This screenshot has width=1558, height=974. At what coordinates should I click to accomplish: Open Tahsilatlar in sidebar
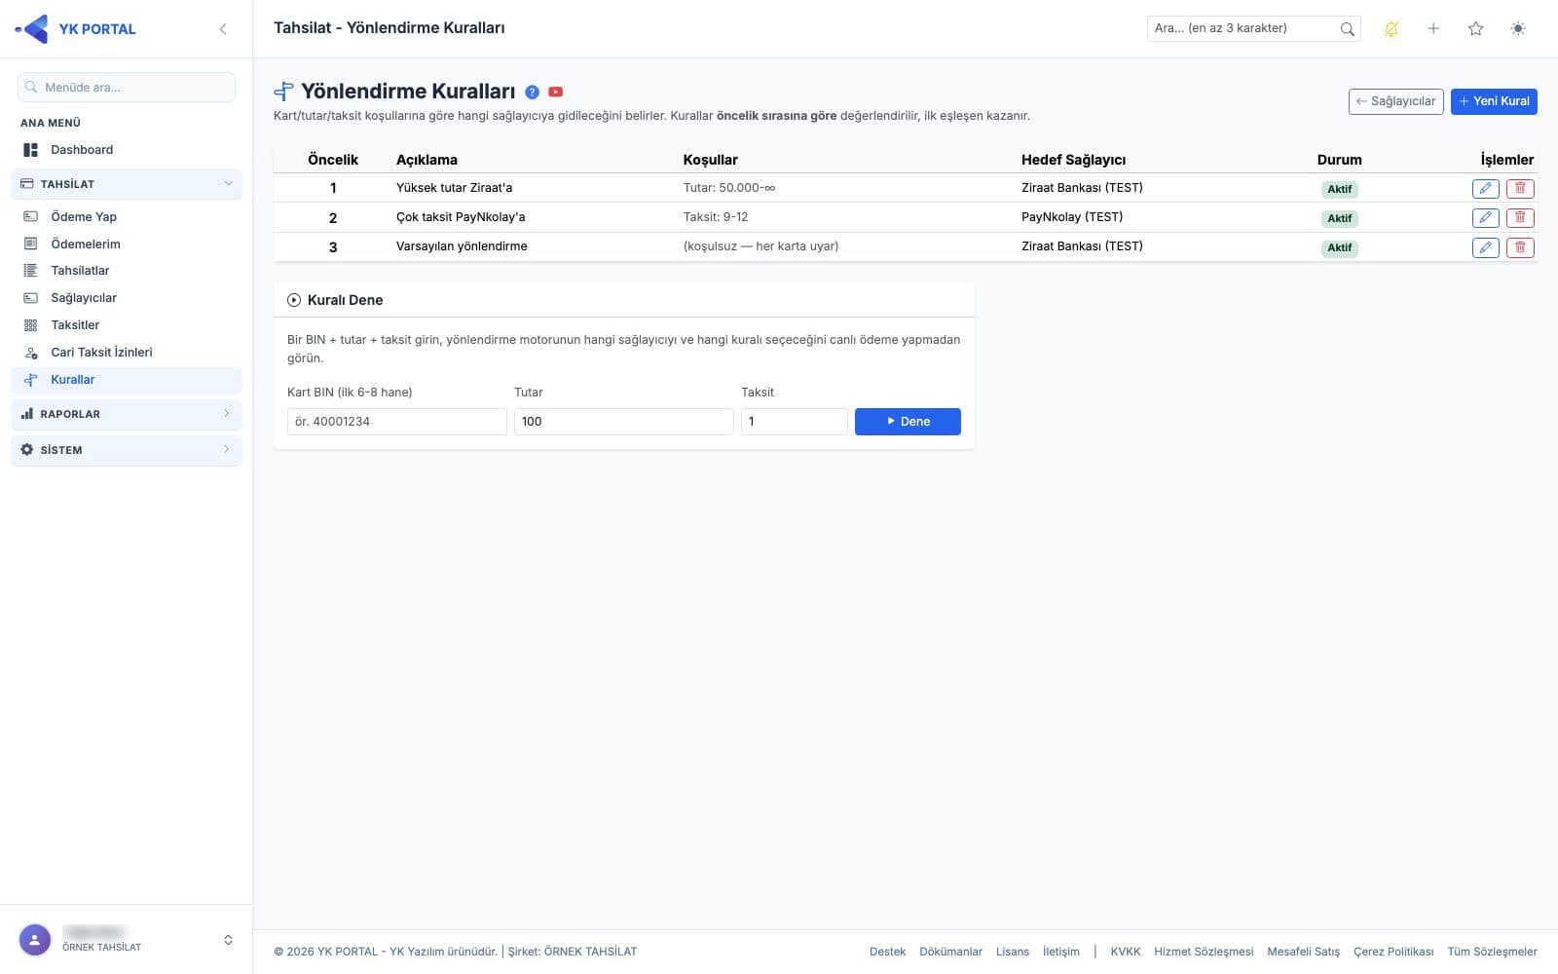(x=127, y=271)
